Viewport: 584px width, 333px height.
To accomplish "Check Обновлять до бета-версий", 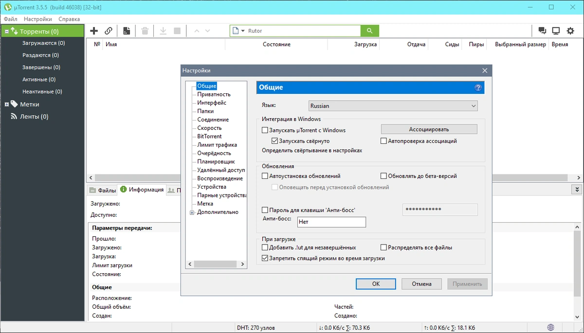I will pyautogui.click(x=384, y=176).
